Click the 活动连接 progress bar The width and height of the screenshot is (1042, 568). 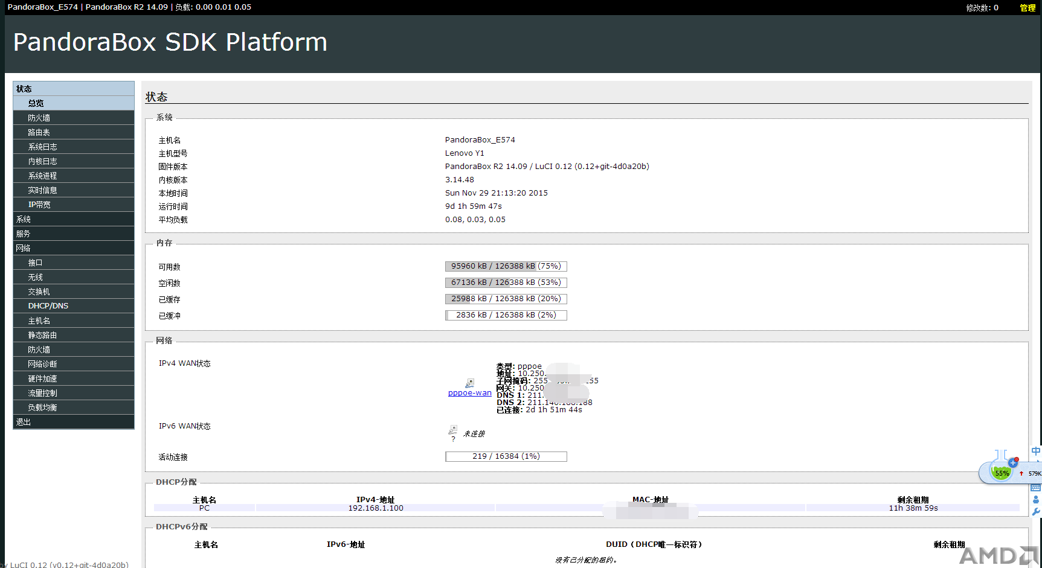pos(506,456)
